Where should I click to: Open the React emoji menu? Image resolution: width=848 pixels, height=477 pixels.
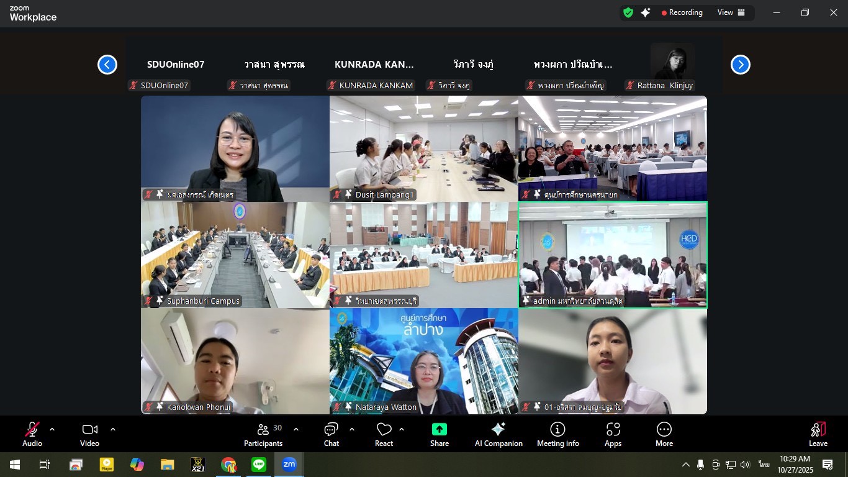(384, 430)
